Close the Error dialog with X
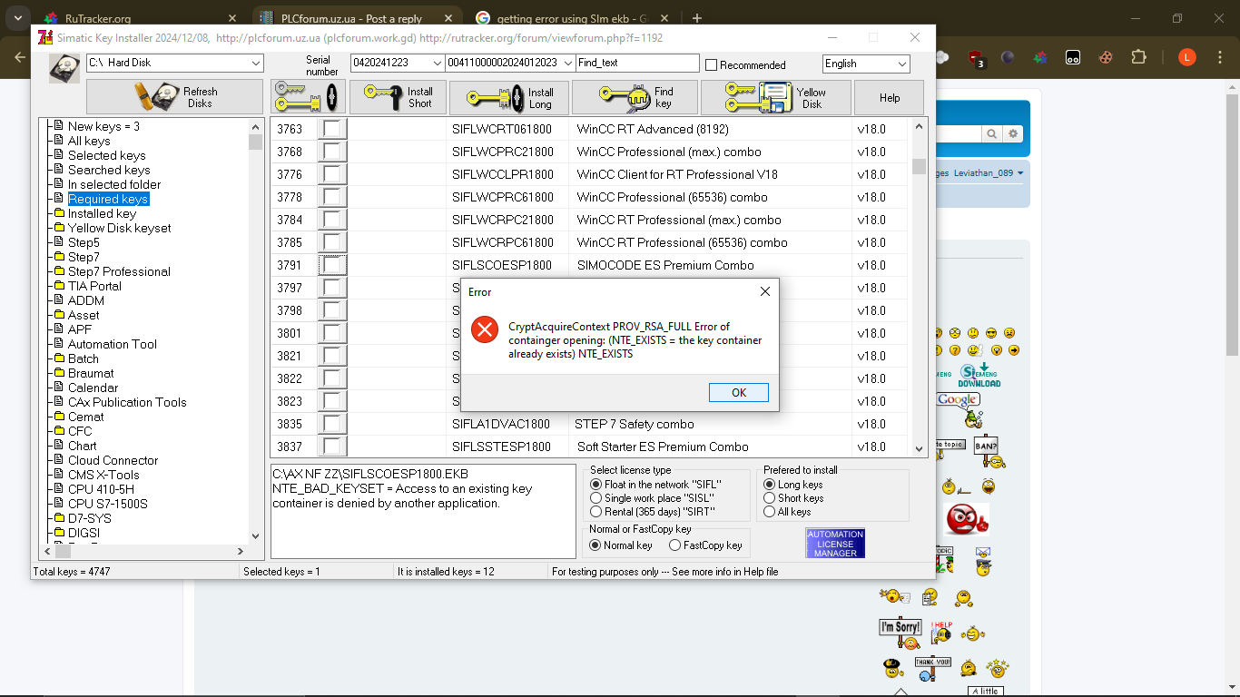Viewport: 1240px width, 697px height. [x=764, y=291]
